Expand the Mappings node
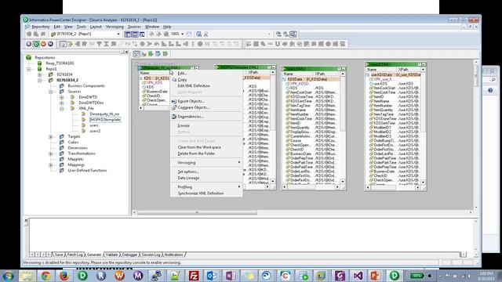The image size is (502, 282). (x=50, y=165)
